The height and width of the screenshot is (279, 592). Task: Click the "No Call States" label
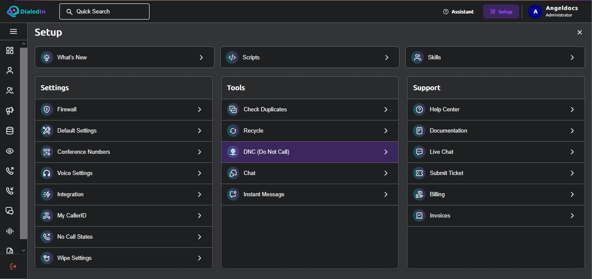[x=75, y=237]
